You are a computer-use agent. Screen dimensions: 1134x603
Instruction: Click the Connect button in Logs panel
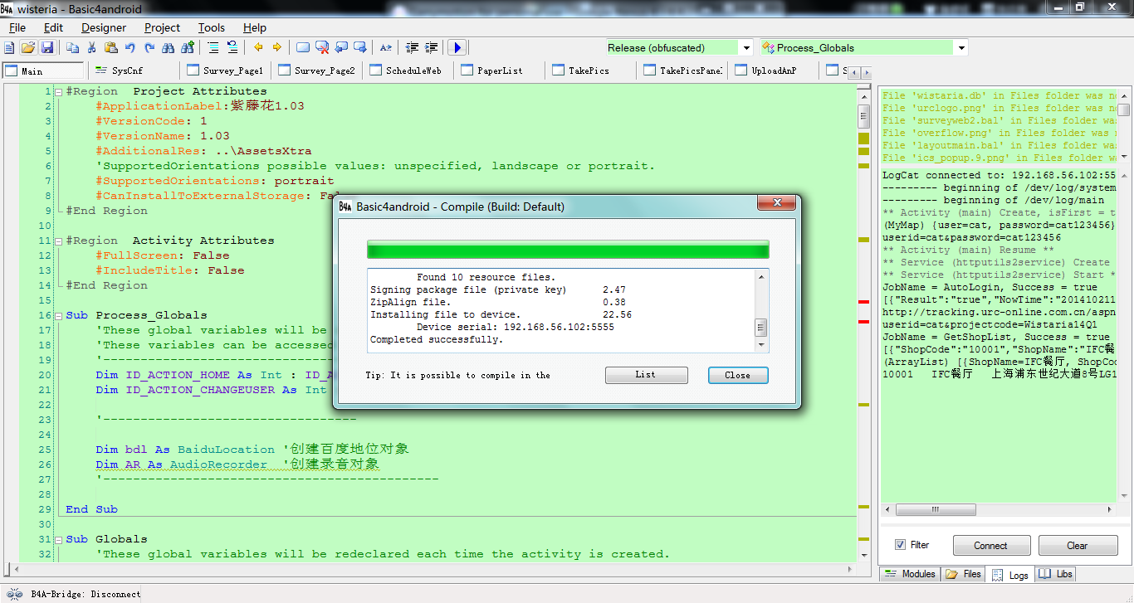point(991,545)
